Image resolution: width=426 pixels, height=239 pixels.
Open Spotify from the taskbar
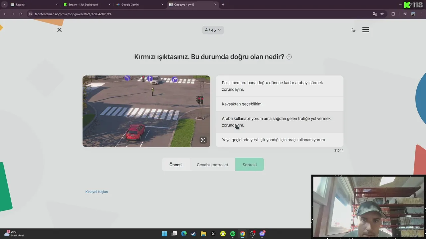(x=233, y=234)
